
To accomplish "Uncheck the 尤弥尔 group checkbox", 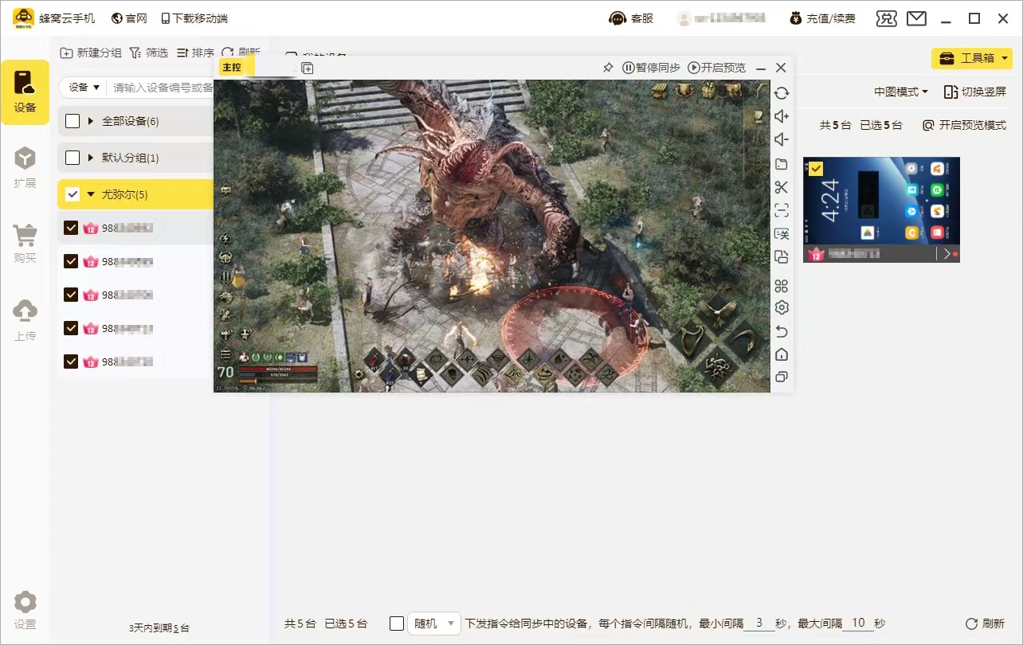I will click(73, 194).
